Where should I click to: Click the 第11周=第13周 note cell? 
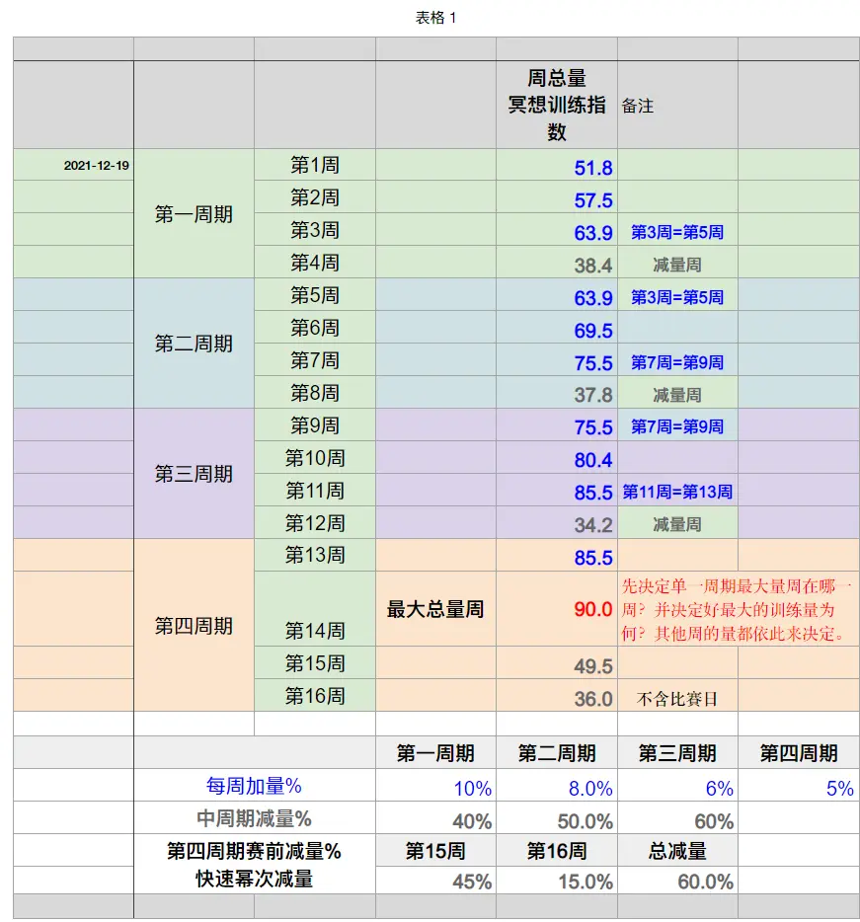tap(677, 492)
